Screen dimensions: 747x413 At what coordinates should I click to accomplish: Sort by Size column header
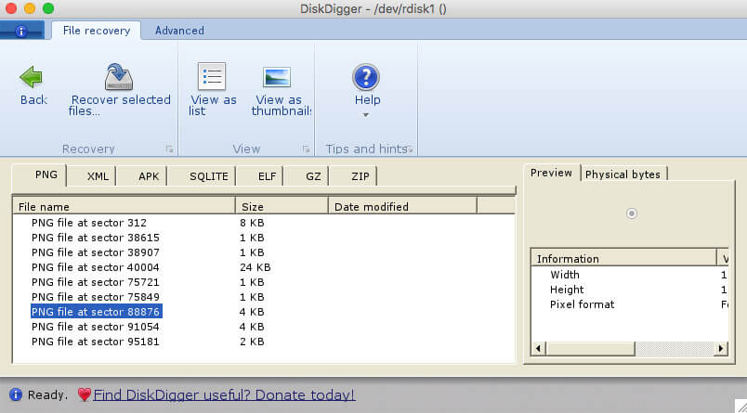coord(282,206)
